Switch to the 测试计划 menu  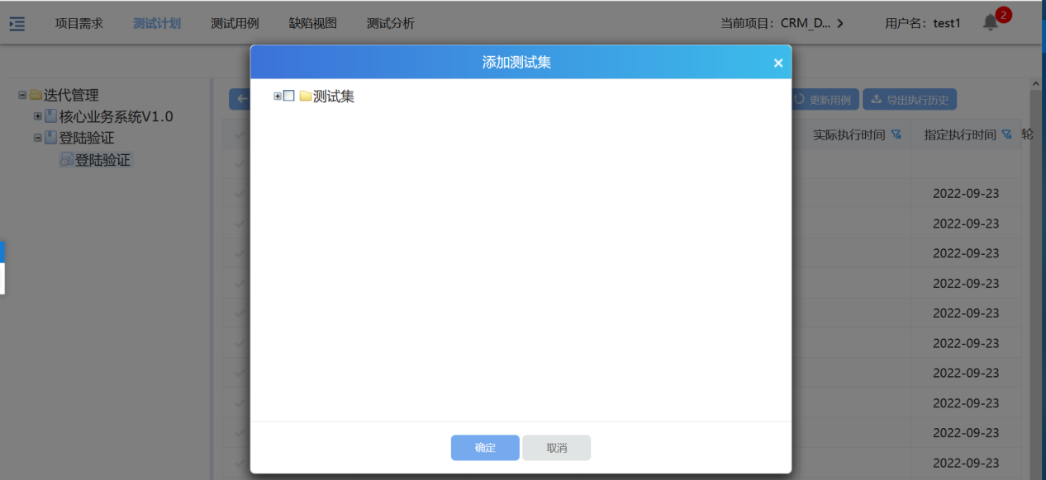pyautogui.click(x=157, y=24)
